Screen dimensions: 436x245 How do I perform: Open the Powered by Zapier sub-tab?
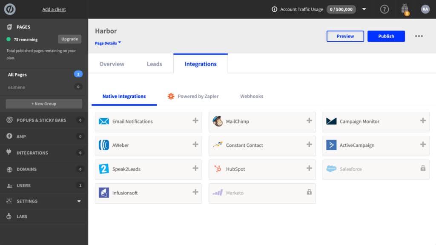[x=193, y=96]
